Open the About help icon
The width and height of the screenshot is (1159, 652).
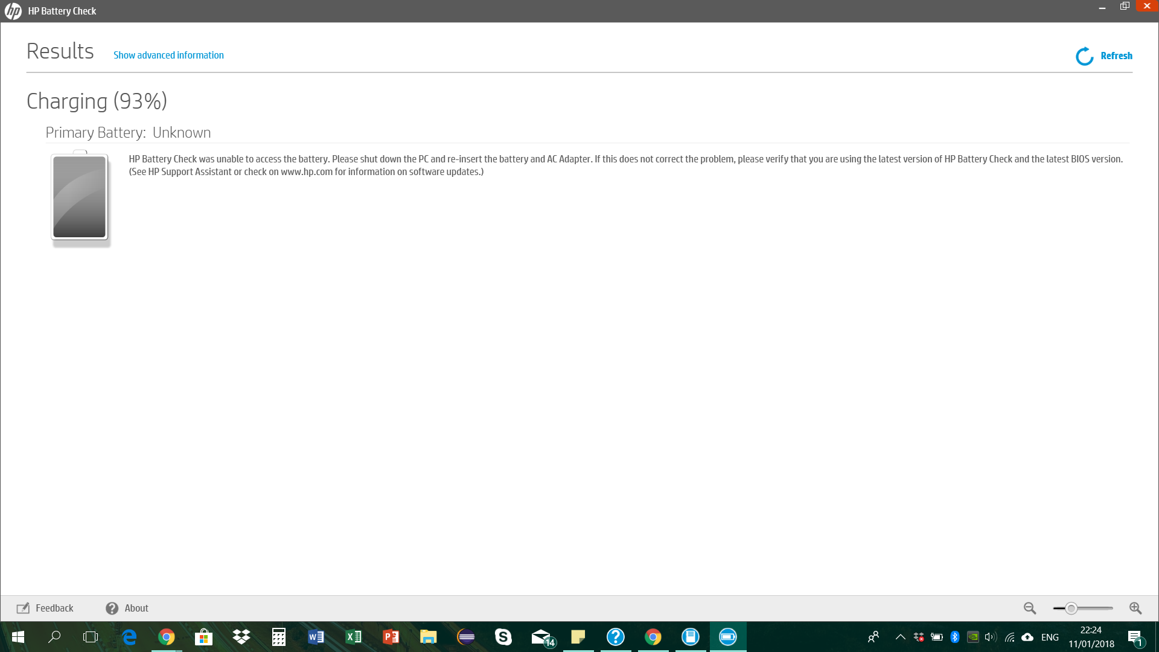[x=112, y=608]
